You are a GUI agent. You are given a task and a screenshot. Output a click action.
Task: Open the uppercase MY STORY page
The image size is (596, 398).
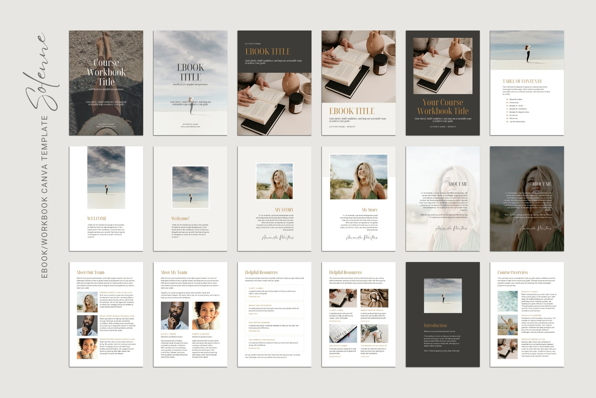pyautogui.click(x=274, y=199)
